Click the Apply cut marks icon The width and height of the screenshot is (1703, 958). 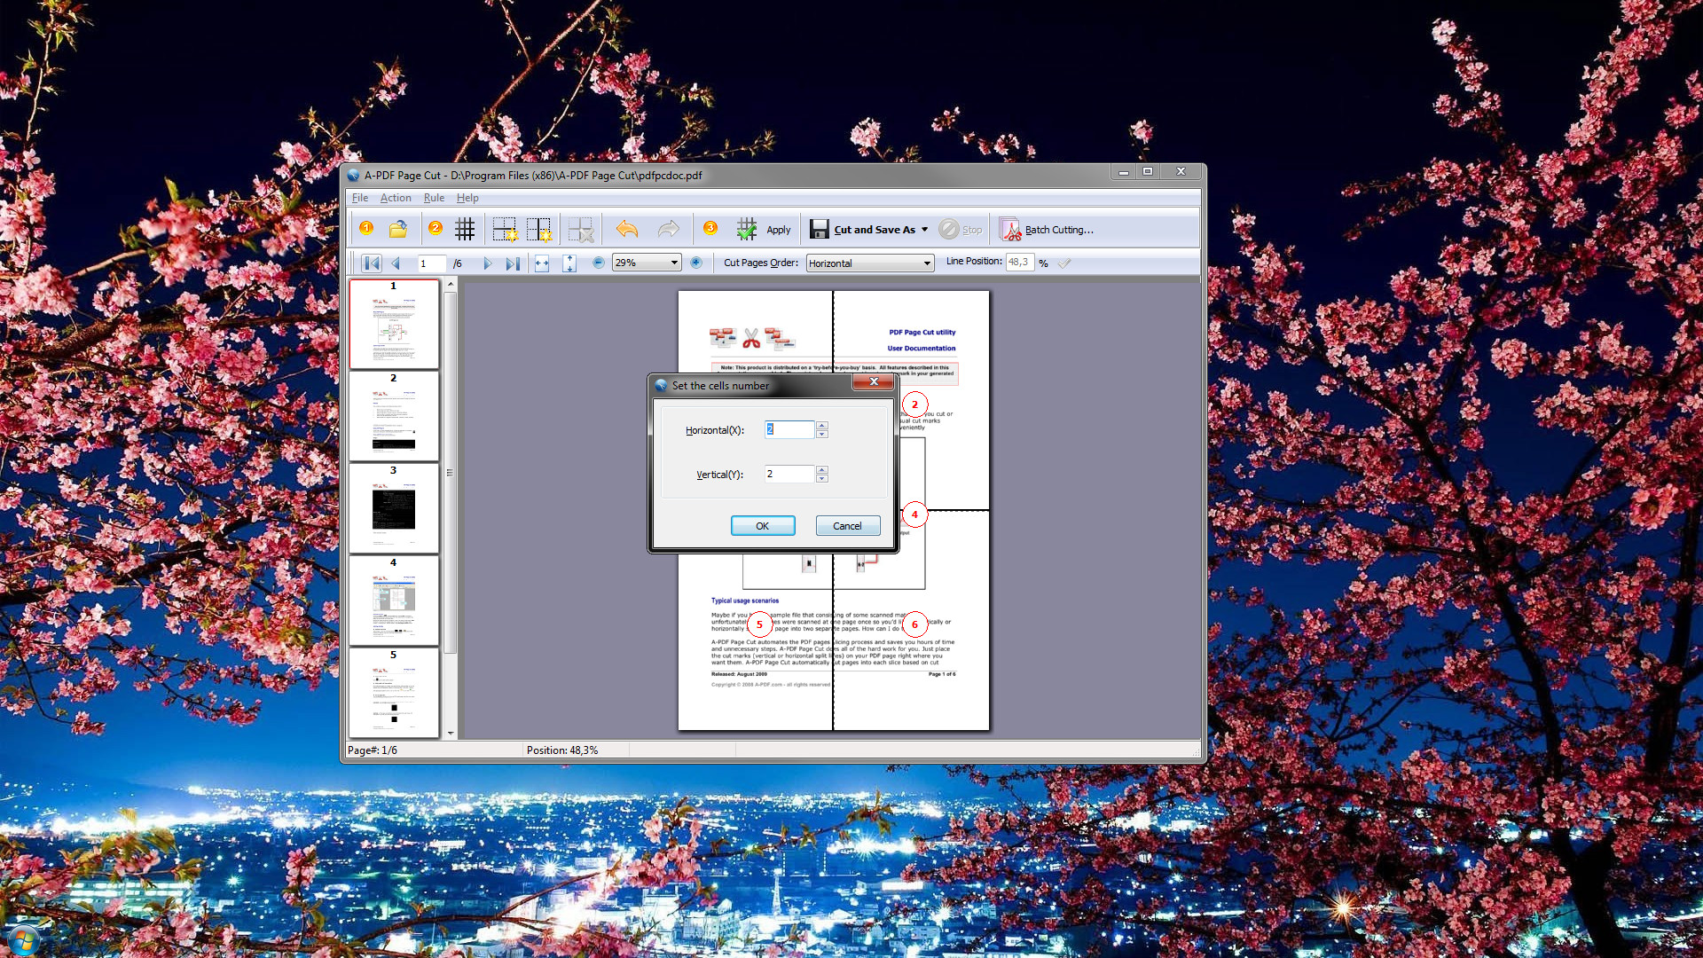[747, 229]
